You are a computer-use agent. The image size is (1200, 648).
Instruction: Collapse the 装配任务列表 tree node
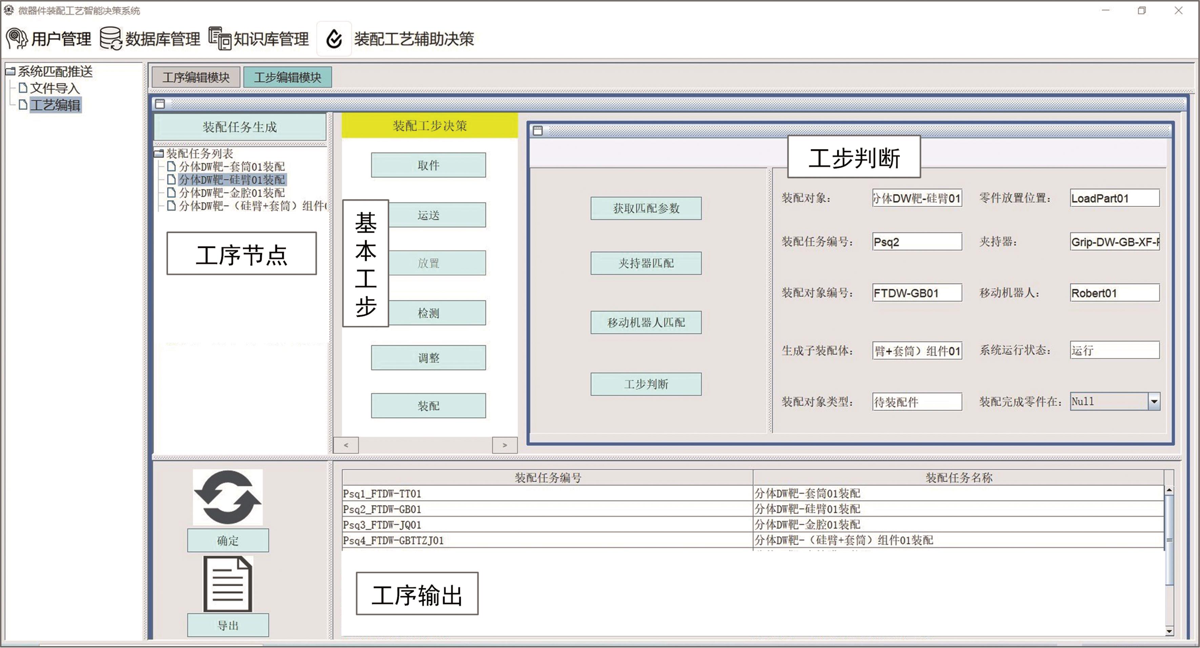click(159, 153)
